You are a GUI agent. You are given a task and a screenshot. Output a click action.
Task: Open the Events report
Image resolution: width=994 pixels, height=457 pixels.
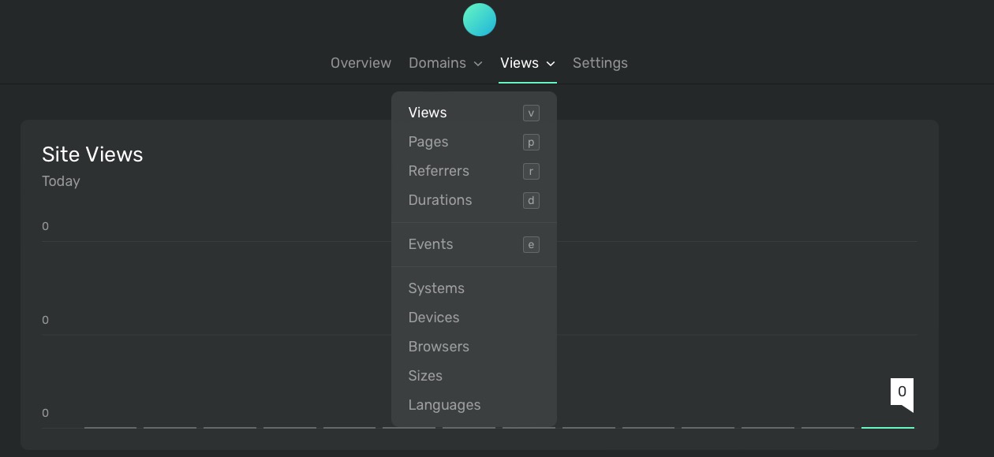pyautogui.click(x=431, y=244)
